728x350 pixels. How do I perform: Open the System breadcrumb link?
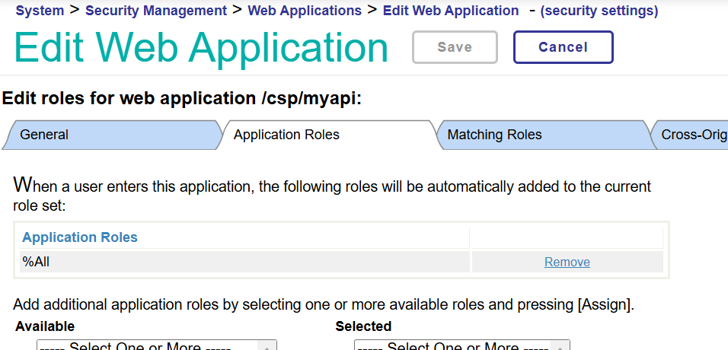[x=40, y=10]
